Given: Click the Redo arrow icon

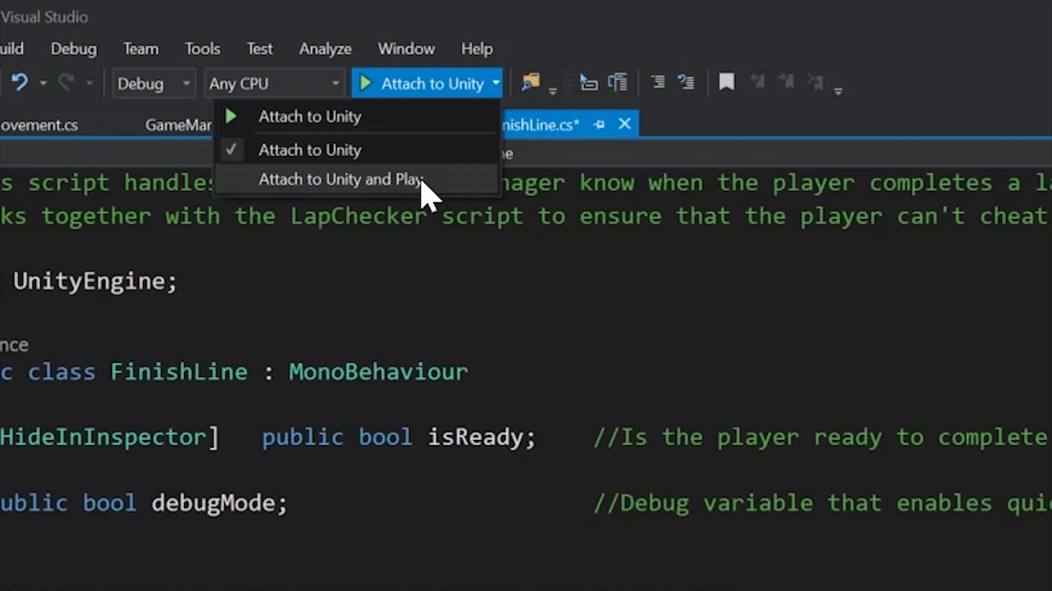Looking at the screenshot, I should 67,83.
